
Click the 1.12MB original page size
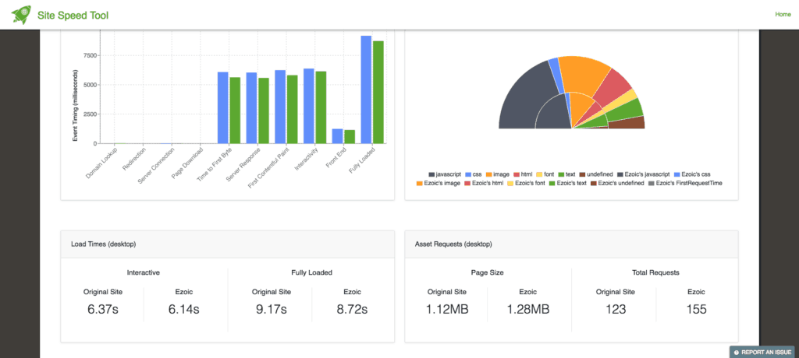(447, 309)
